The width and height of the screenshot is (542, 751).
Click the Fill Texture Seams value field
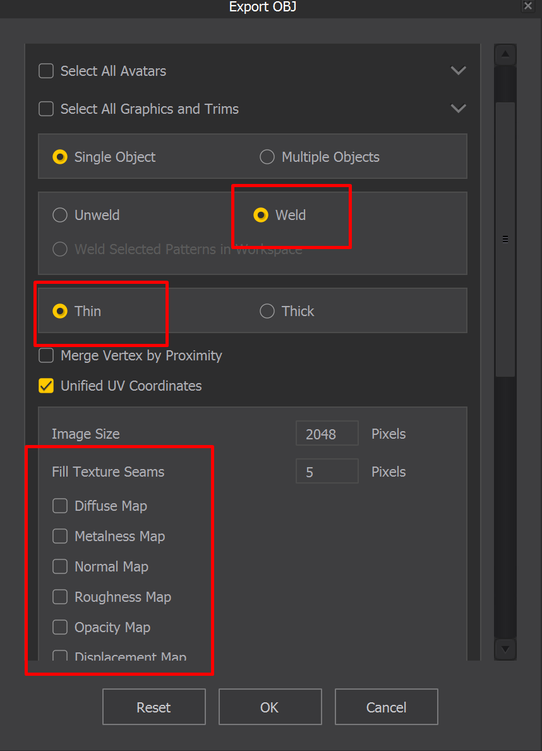click(327, 472)
